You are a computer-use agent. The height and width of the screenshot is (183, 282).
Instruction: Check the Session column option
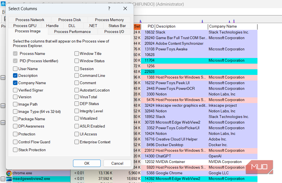coord(77,69)
